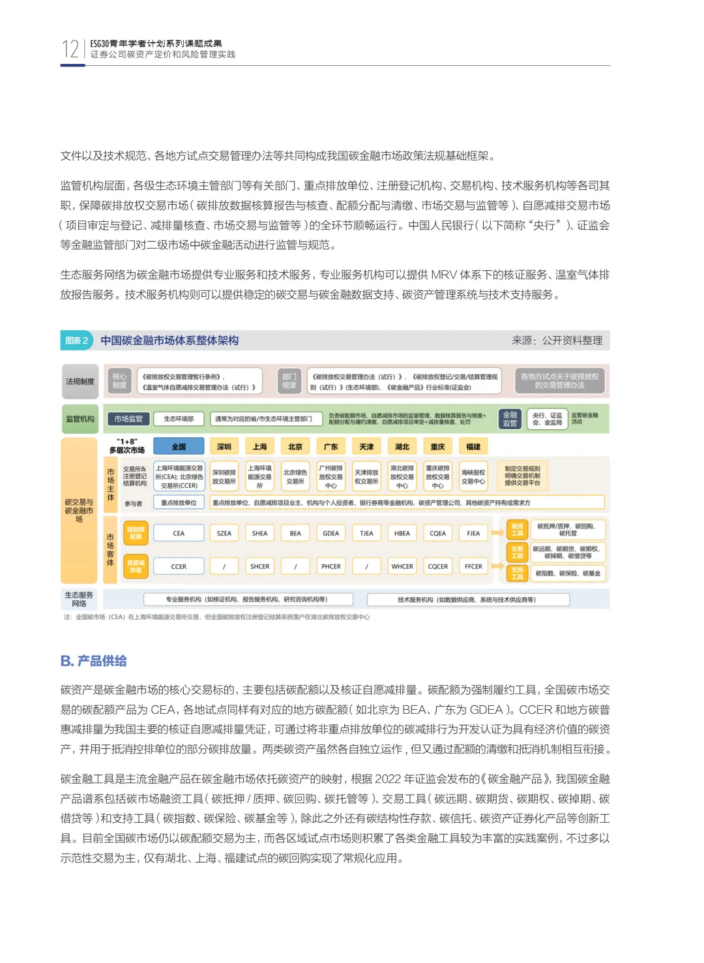704x963 pixels.
Task: Select the 湖北 market header
Action: (402, 447)
